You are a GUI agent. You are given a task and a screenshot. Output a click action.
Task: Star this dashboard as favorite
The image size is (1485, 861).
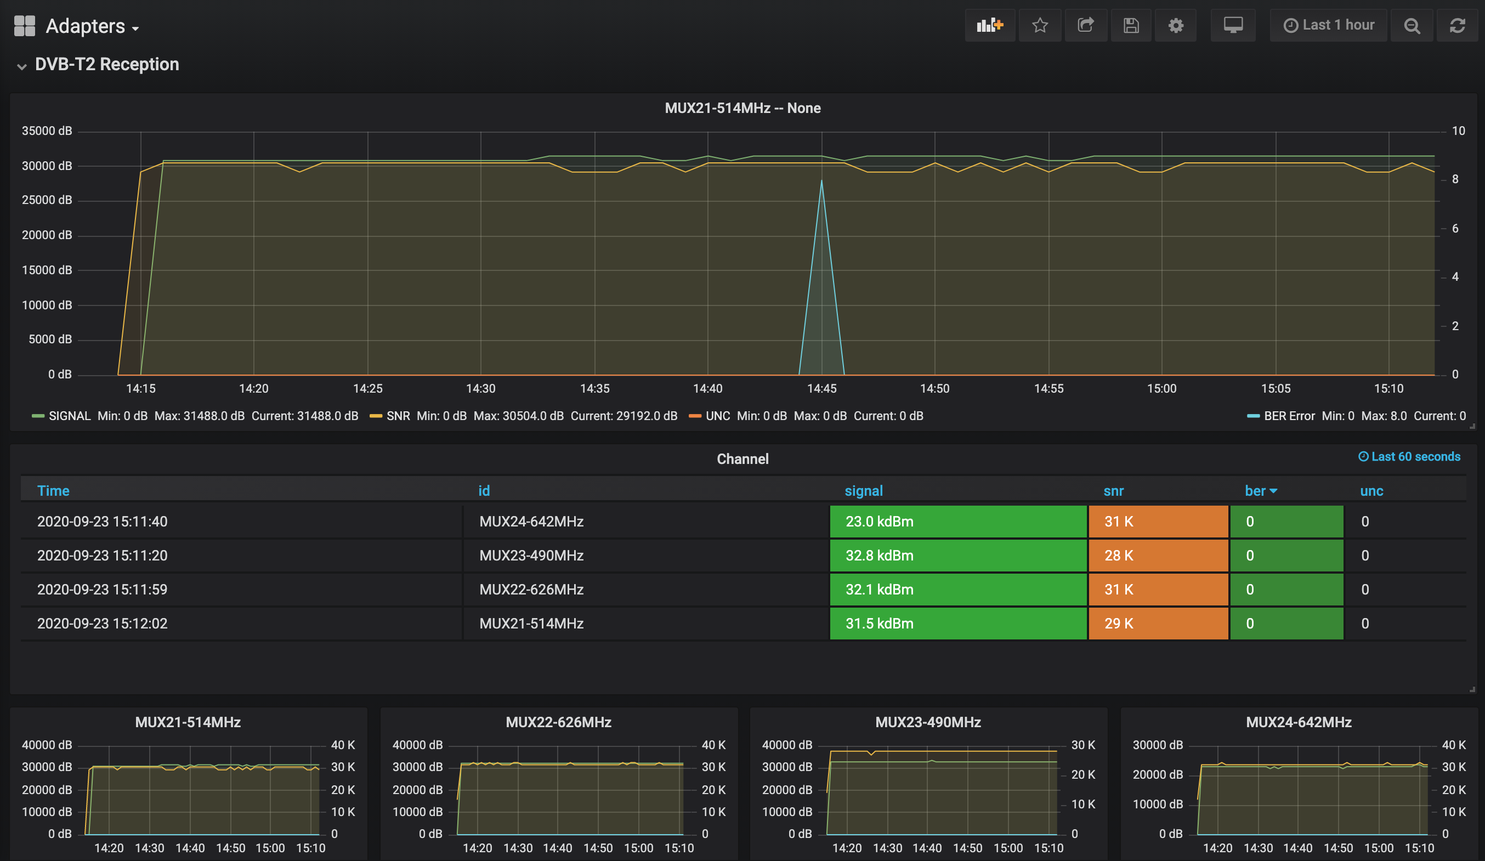pos(1040,25)
